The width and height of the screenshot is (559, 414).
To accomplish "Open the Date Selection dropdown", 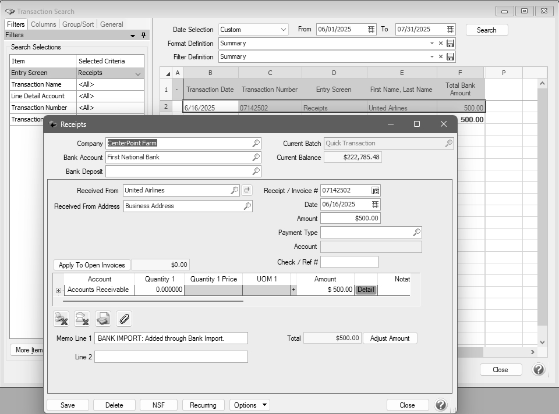I will (283, 29).
